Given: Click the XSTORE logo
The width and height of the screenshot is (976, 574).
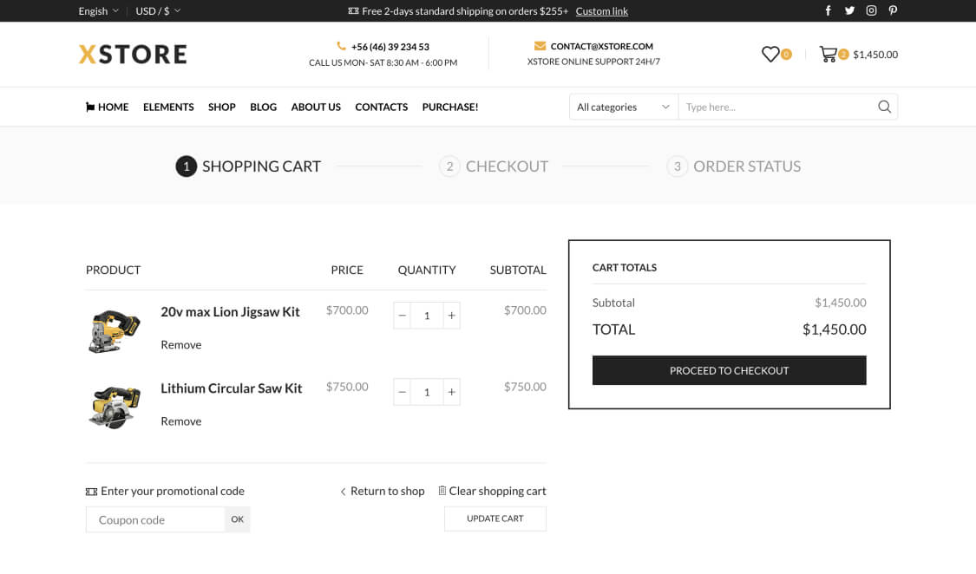Looking at the screenshot, I should [x=133, y=54].
